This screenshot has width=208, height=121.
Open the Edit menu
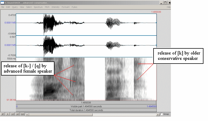tap(8, 7)
